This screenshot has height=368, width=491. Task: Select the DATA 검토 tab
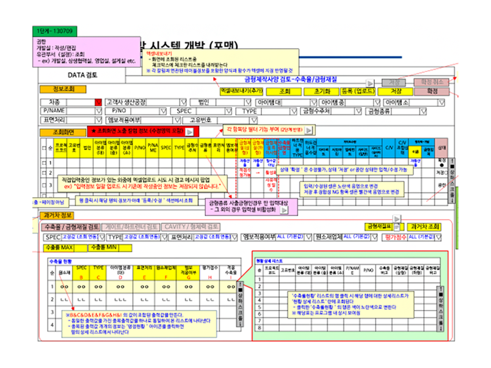coord(82,75)
